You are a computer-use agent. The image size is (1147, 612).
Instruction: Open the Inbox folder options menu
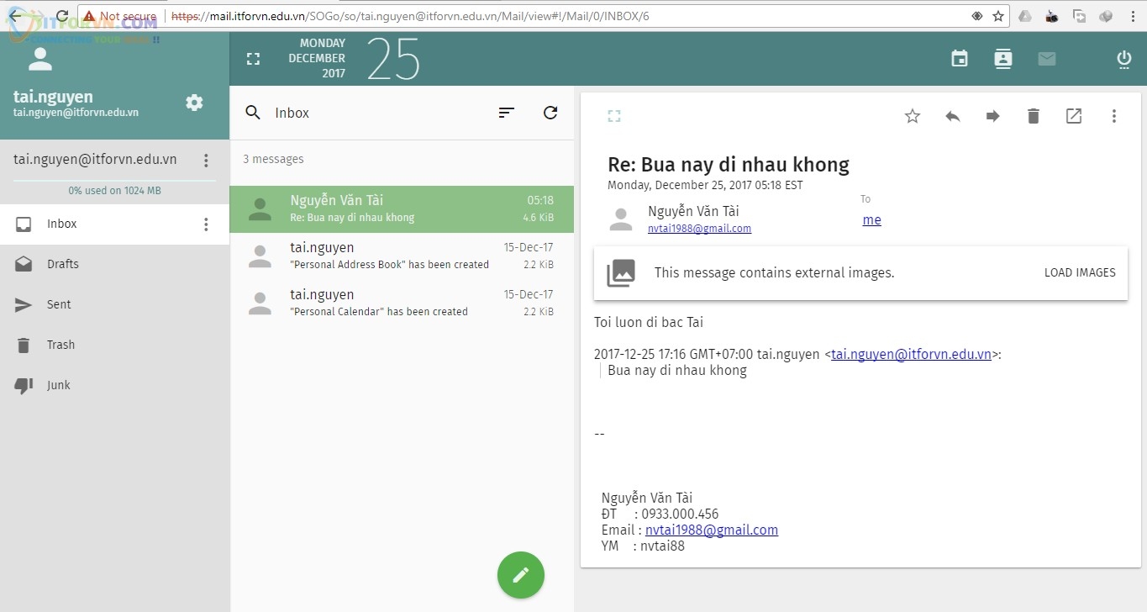click(x=206, y=224)
